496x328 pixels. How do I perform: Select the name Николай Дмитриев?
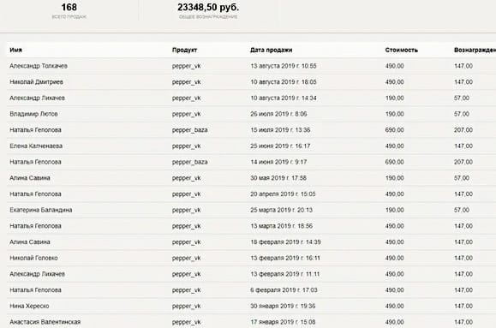36,82
